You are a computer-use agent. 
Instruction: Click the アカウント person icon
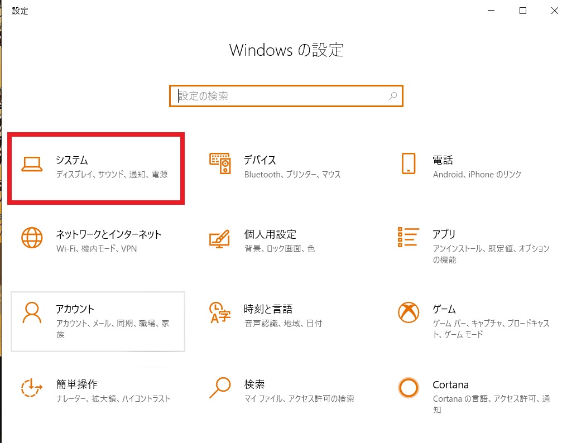click(x=32, y=313)
